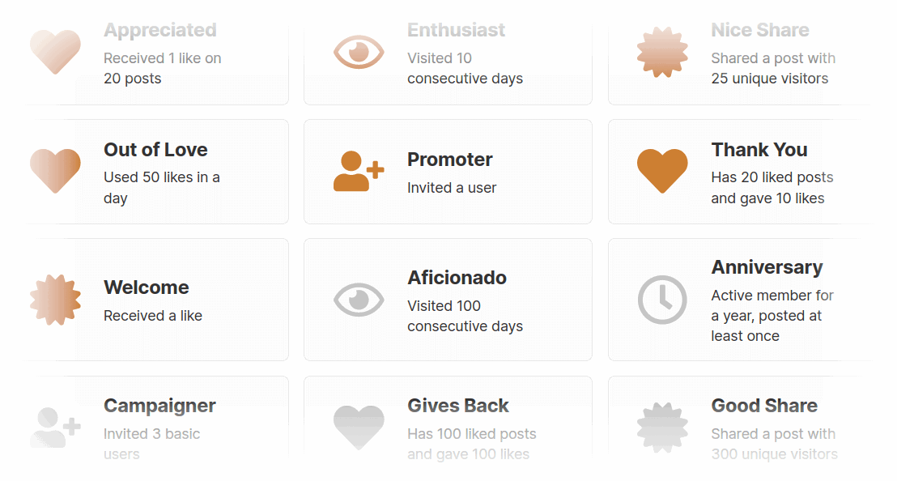Click the Thank You heart icon
Viewport: 897px width, 481px height.
(662, 171)
